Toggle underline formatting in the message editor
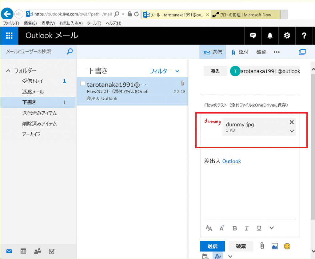 coord(259,228)
